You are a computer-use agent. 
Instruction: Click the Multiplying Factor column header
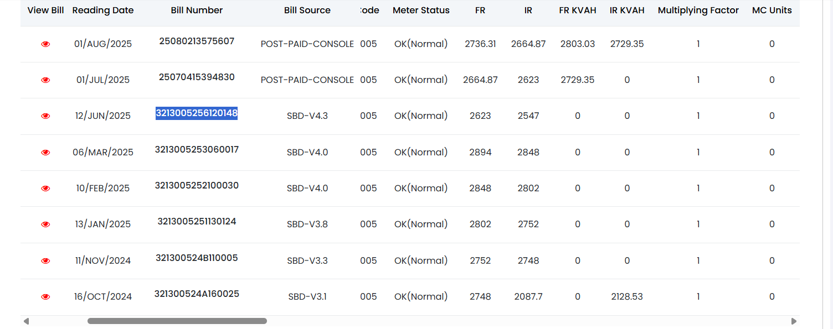click(698, 11)
